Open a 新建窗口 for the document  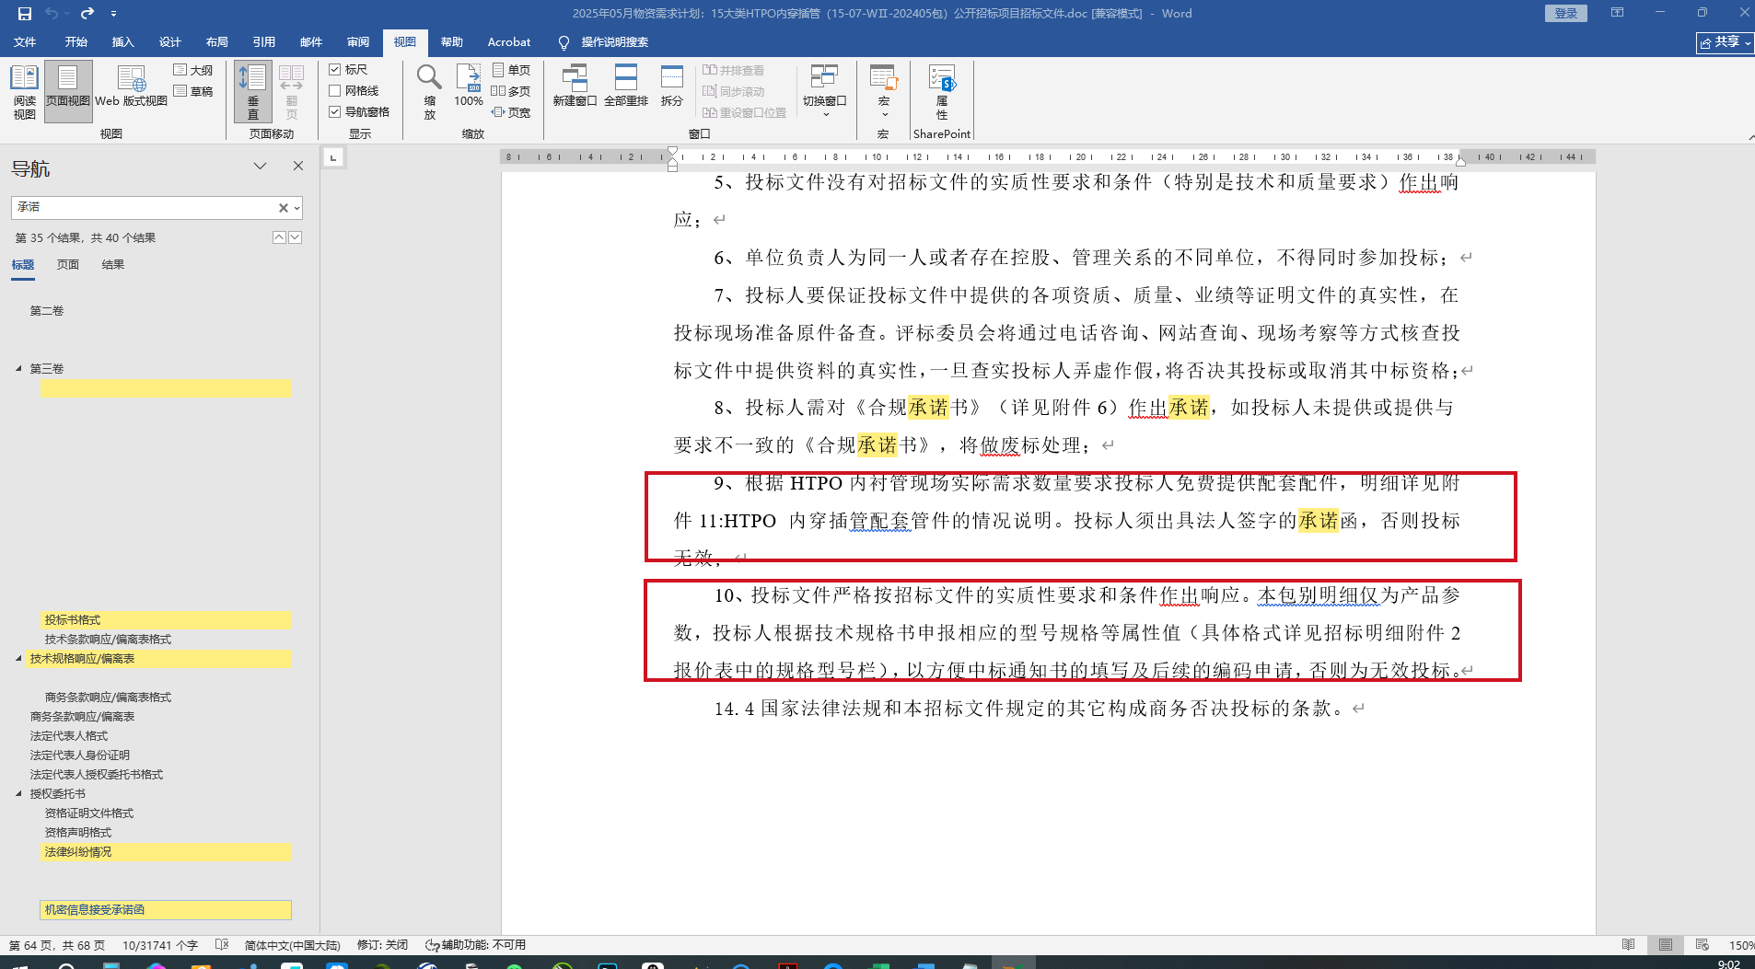(575, 86)
